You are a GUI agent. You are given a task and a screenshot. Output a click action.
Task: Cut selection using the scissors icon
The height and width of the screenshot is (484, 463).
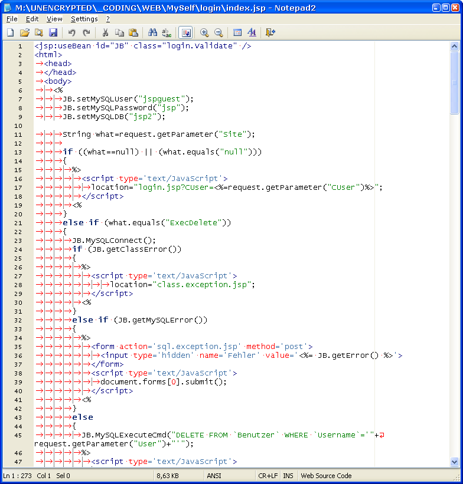105,32
